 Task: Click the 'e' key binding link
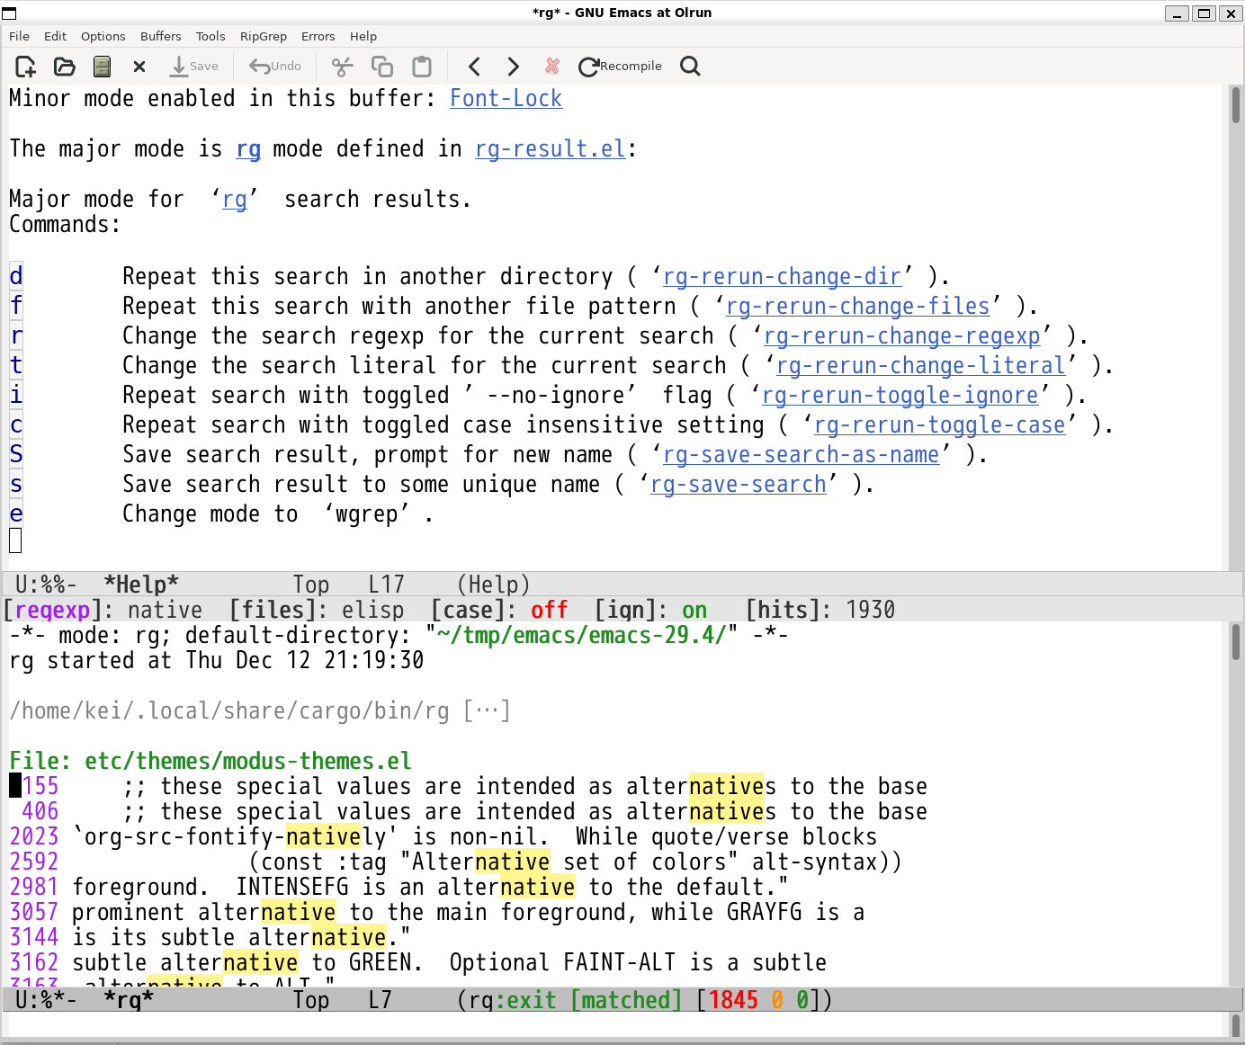tap(15, 514)
